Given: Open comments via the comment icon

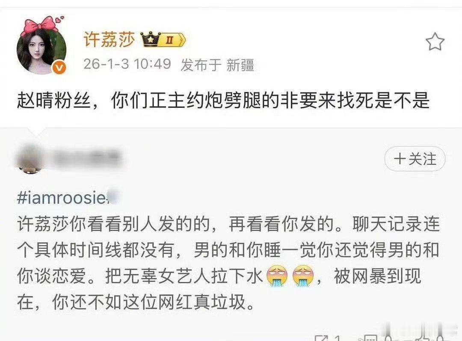Looking at the screenshot, I should pos(370,338).
